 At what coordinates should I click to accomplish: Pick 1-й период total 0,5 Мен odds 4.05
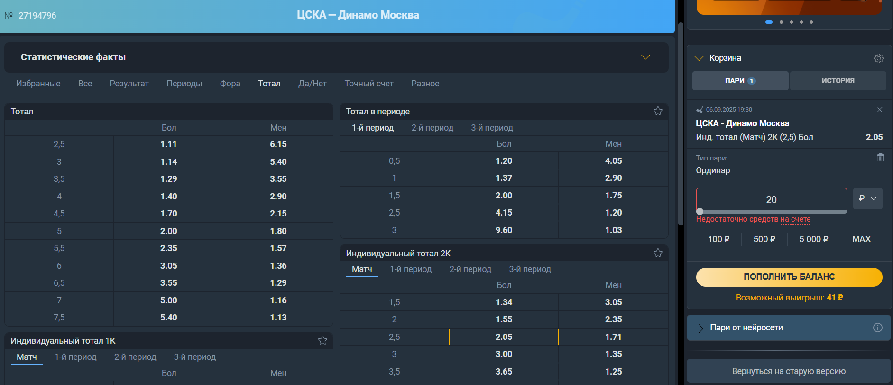[613, 161]
